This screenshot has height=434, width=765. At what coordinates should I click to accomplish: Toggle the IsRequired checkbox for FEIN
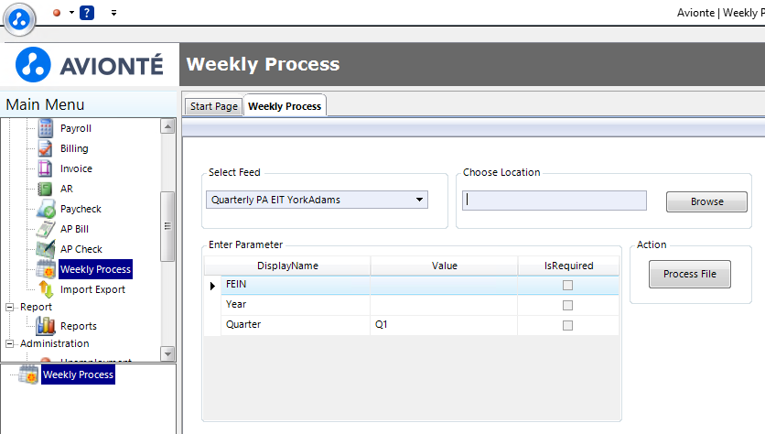click(567, 285)
